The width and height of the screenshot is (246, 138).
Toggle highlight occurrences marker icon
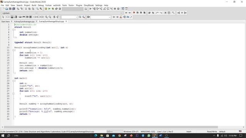coord(121,17)
